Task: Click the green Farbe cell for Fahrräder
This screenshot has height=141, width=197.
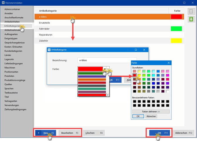Action: pyautogui.click(x=176, y=29)
